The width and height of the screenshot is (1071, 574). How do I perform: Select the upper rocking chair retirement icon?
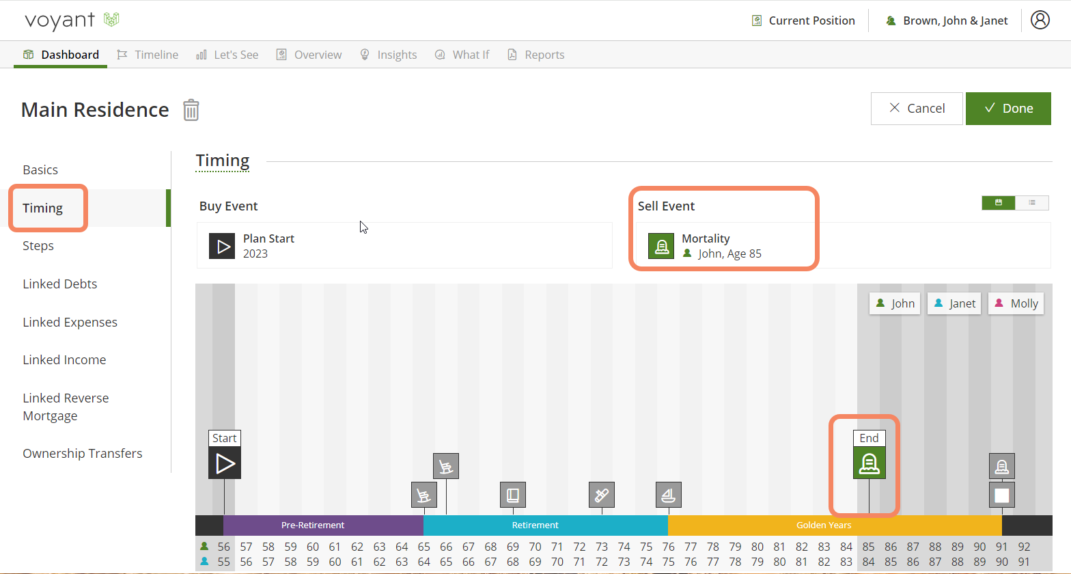(x=445, y=466)
